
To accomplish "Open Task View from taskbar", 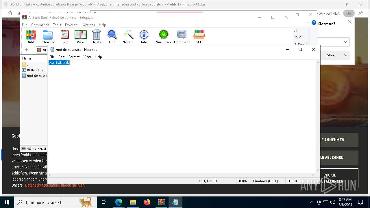I will pos(104,202).
